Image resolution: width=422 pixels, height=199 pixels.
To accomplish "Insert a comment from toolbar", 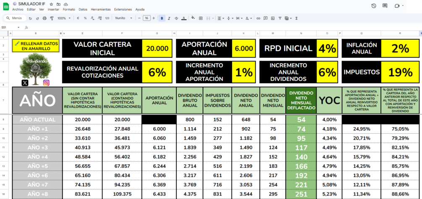I will [x=266, y=18].
